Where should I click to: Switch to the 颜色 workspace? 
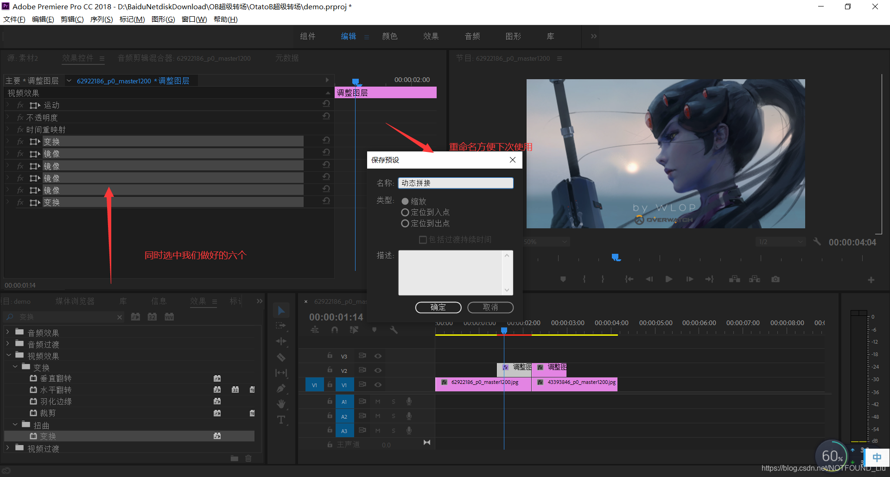pos(390,36)
